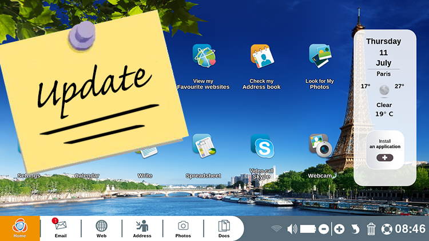Viewport: 429px width, 241px height.
Task: Open Email with one new message
Action: pyautogui.click(x=61, y=228)
